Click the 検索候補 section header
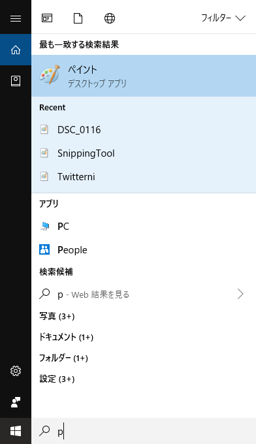 coord(56,272)
